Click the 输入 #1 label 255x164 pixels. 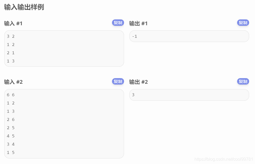click(13, 23)
